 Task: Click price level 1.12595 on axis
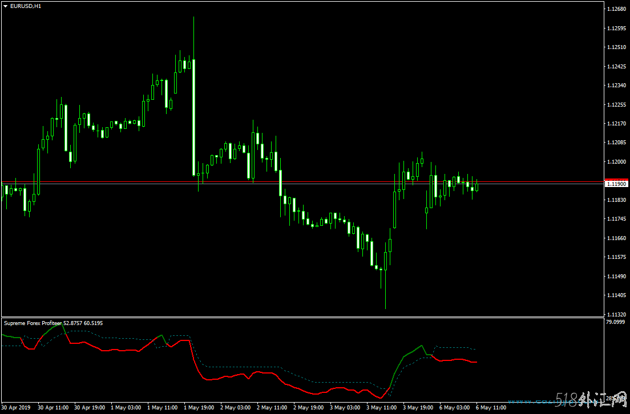[x=617, y=28]
